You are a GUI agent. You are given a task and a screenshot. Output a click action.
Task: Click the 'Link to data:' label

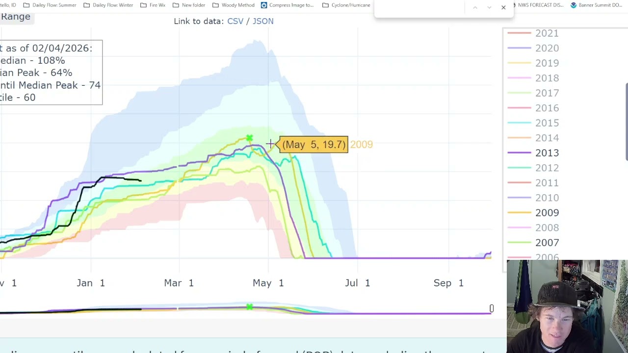click(199, 21)
